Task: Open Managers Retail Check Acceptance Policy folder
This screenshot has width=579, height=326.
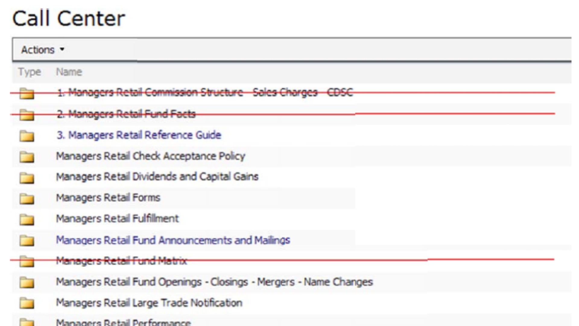Action: pyautogui.click(x=150, y=156)
